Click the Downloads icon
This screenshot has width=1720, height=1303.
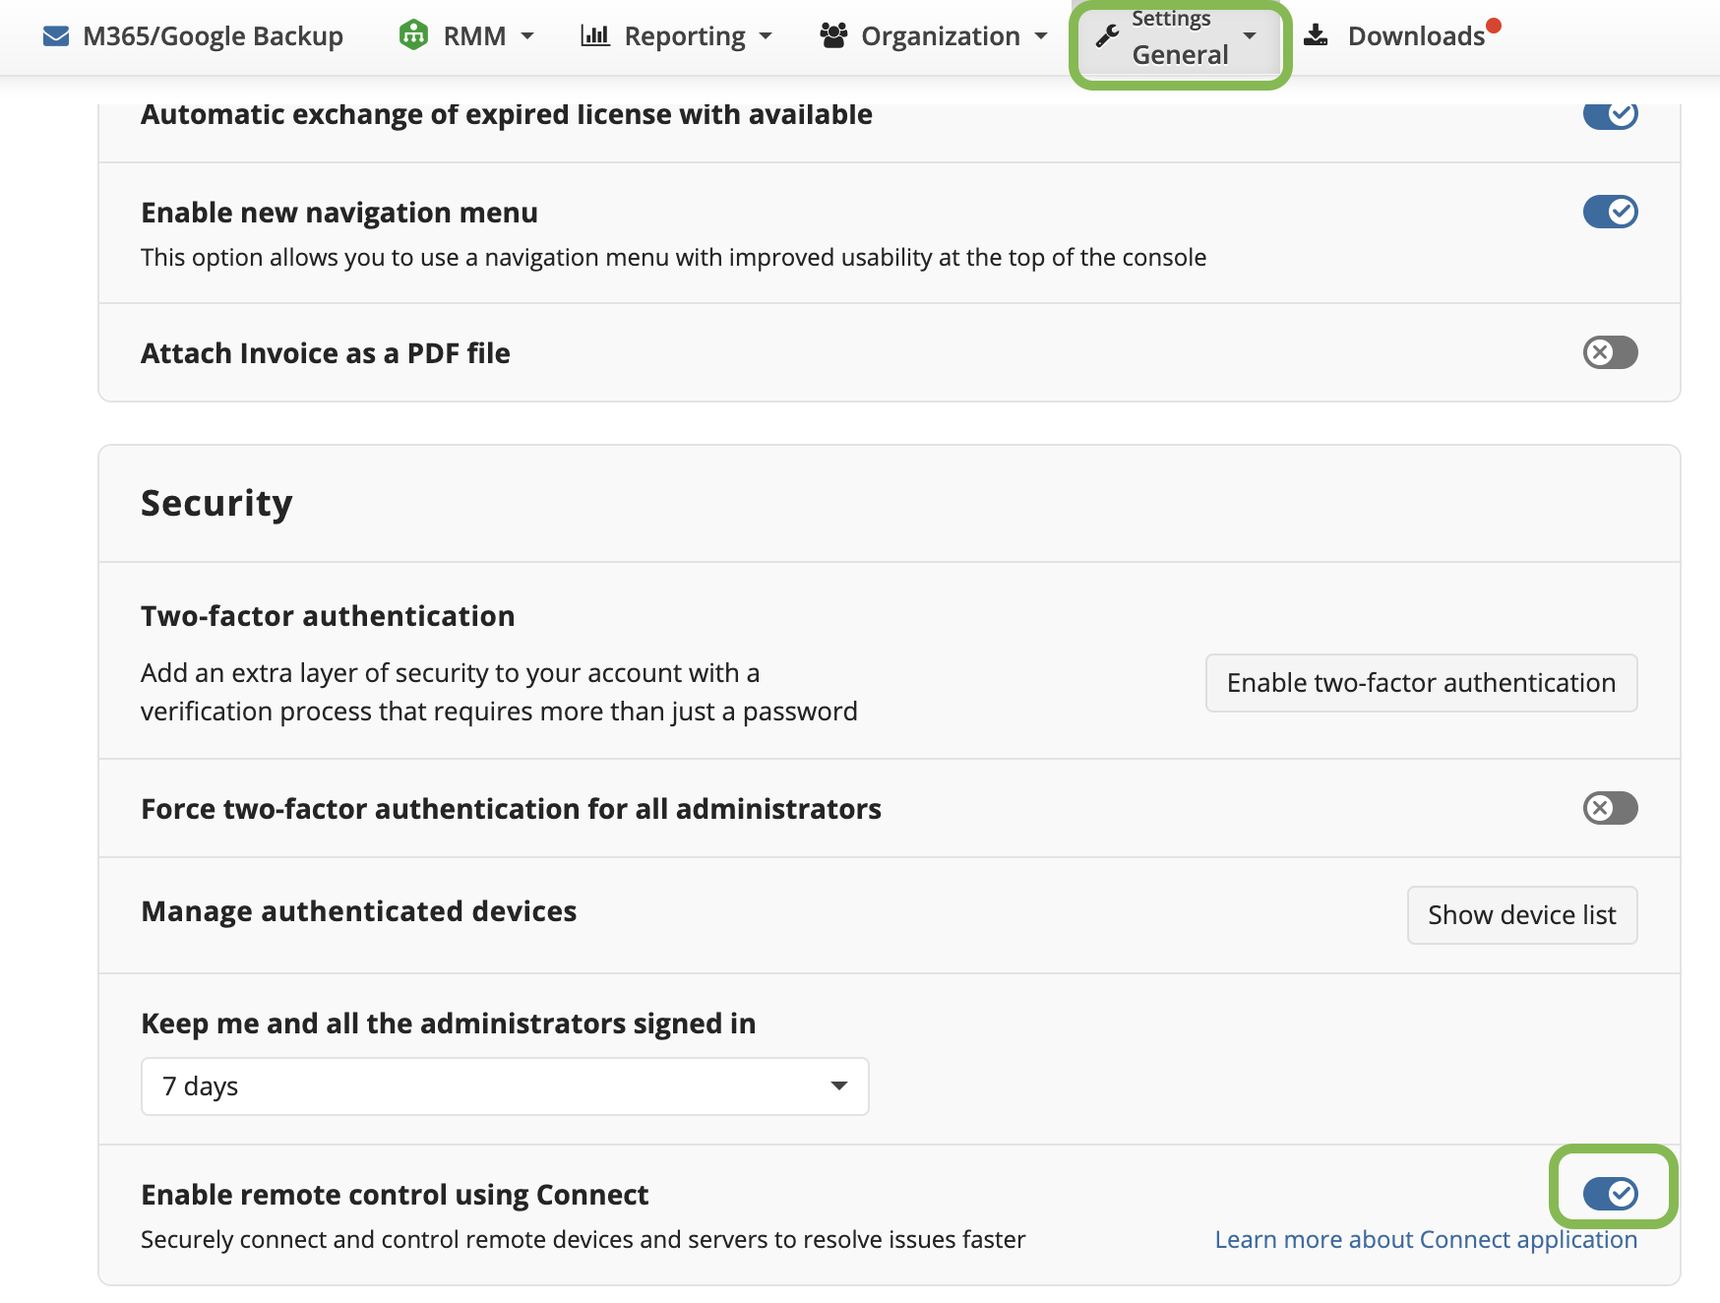1316,35
